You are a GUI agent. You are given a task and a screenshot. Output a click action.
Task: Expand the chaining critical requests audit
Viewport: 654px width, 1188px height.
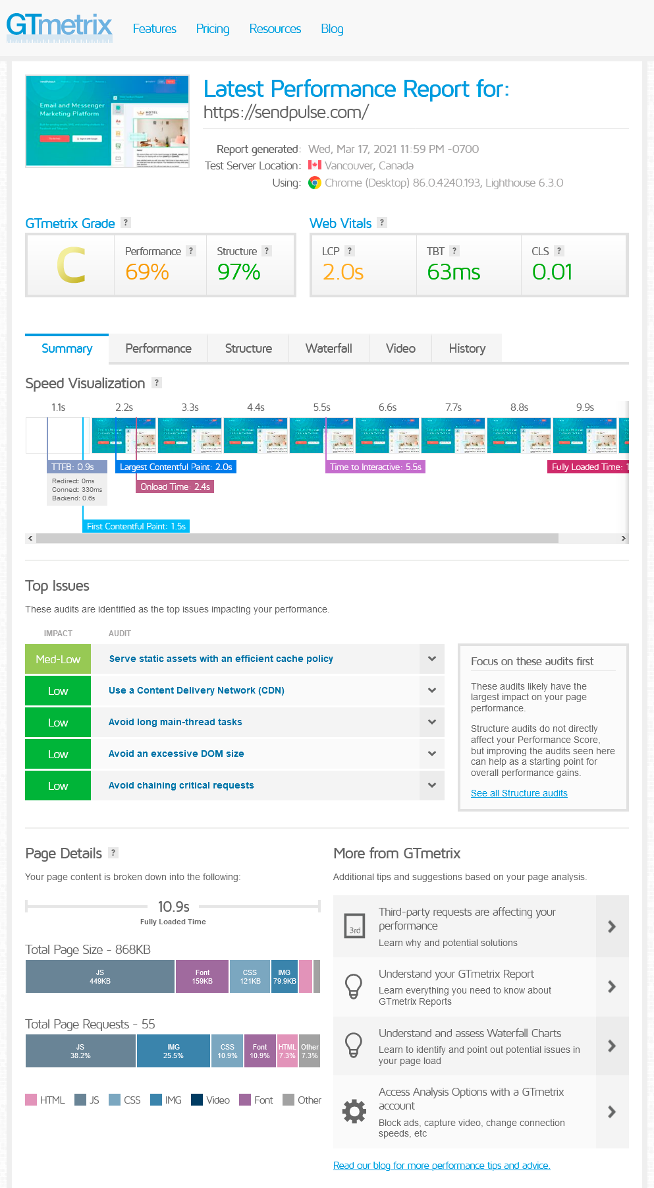tap(432, 785)
